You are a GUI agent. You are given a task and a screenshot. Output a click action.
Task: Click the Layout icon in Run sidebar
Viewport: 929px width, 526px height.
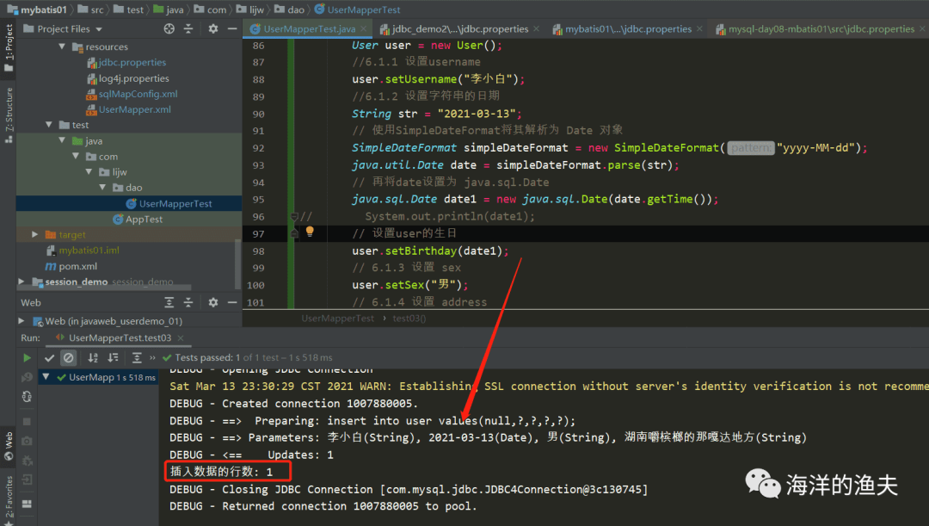click(x=27, y=504)
